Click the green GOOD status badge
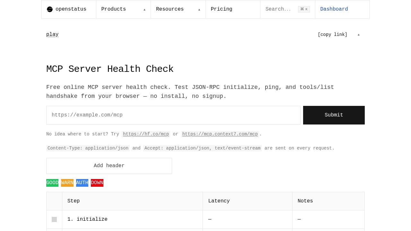The image size is (411, 231). click(x=52, y=183)
